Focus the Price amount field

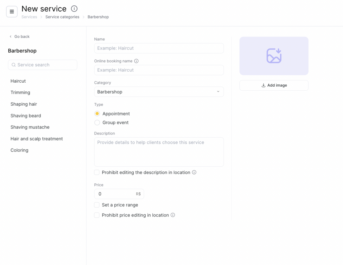click(116, 194)
